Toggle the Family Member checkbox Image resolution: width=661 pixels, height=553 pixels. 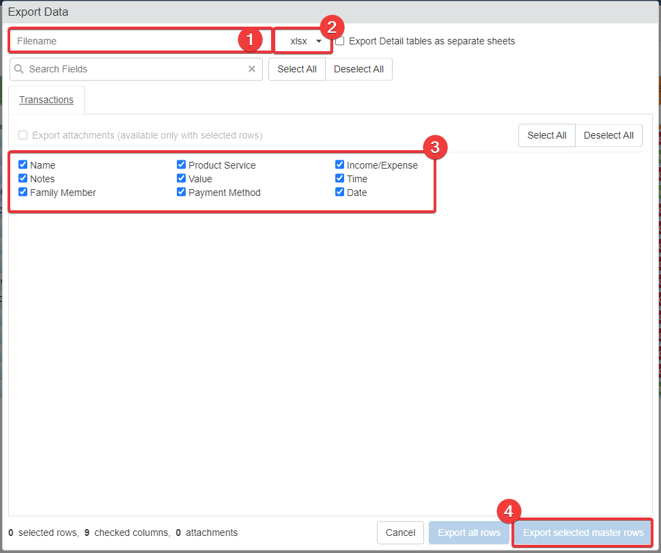coord(23,192)
